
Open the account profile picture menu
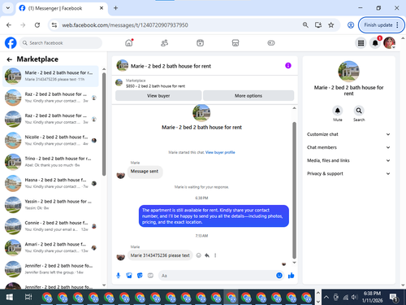(x=389, y=43)
